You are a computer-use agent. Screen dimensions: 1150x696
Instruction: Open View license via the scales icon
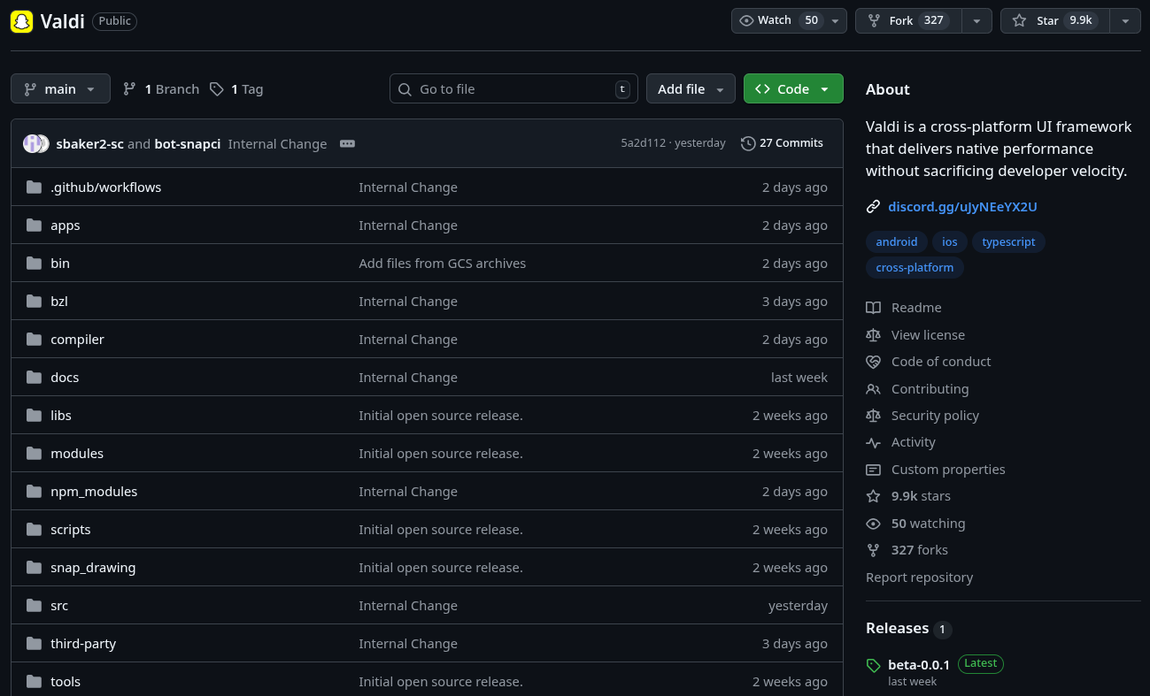(x=873, y=334)
